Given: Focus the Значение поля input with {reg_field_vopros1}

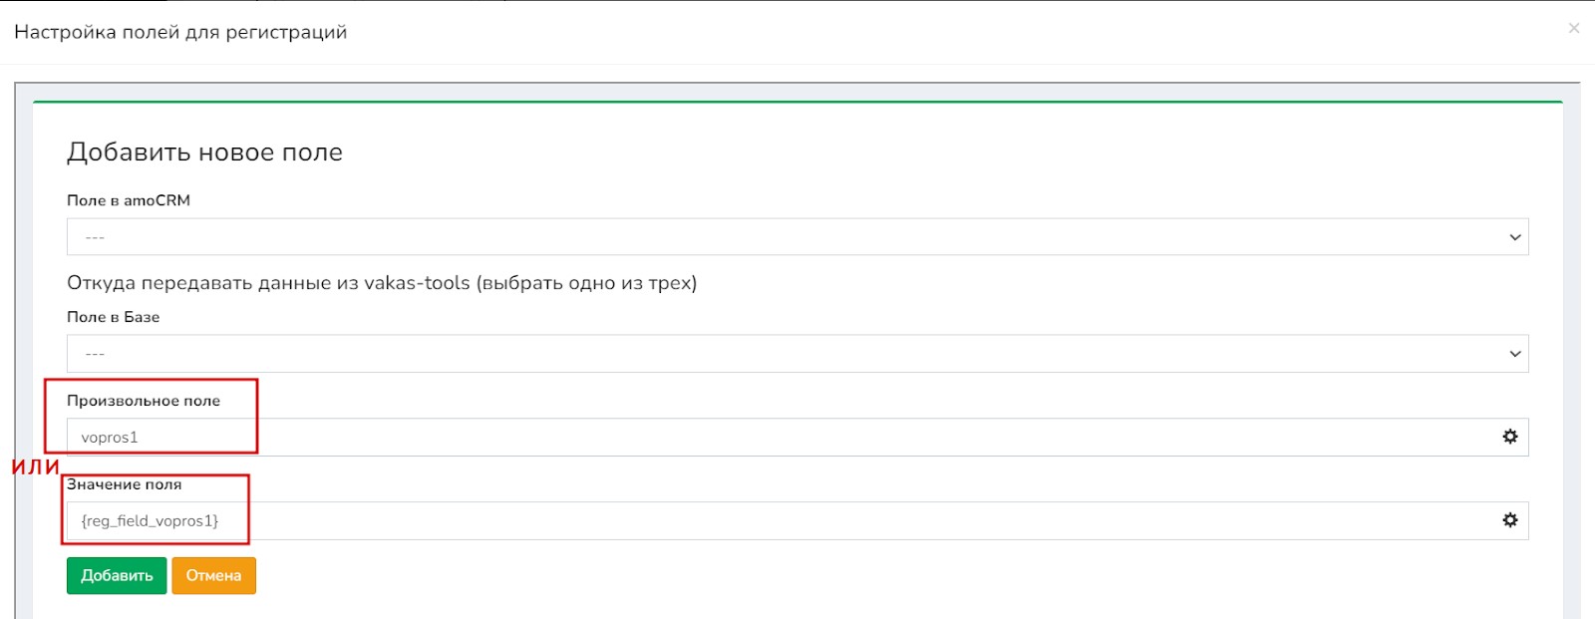Looking at the screenshot, I should click(x=778, y=521).
